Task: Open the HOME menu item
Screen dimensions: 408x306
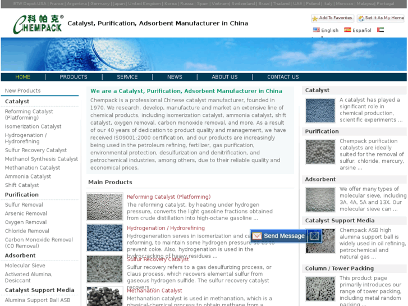Action: 22,77
